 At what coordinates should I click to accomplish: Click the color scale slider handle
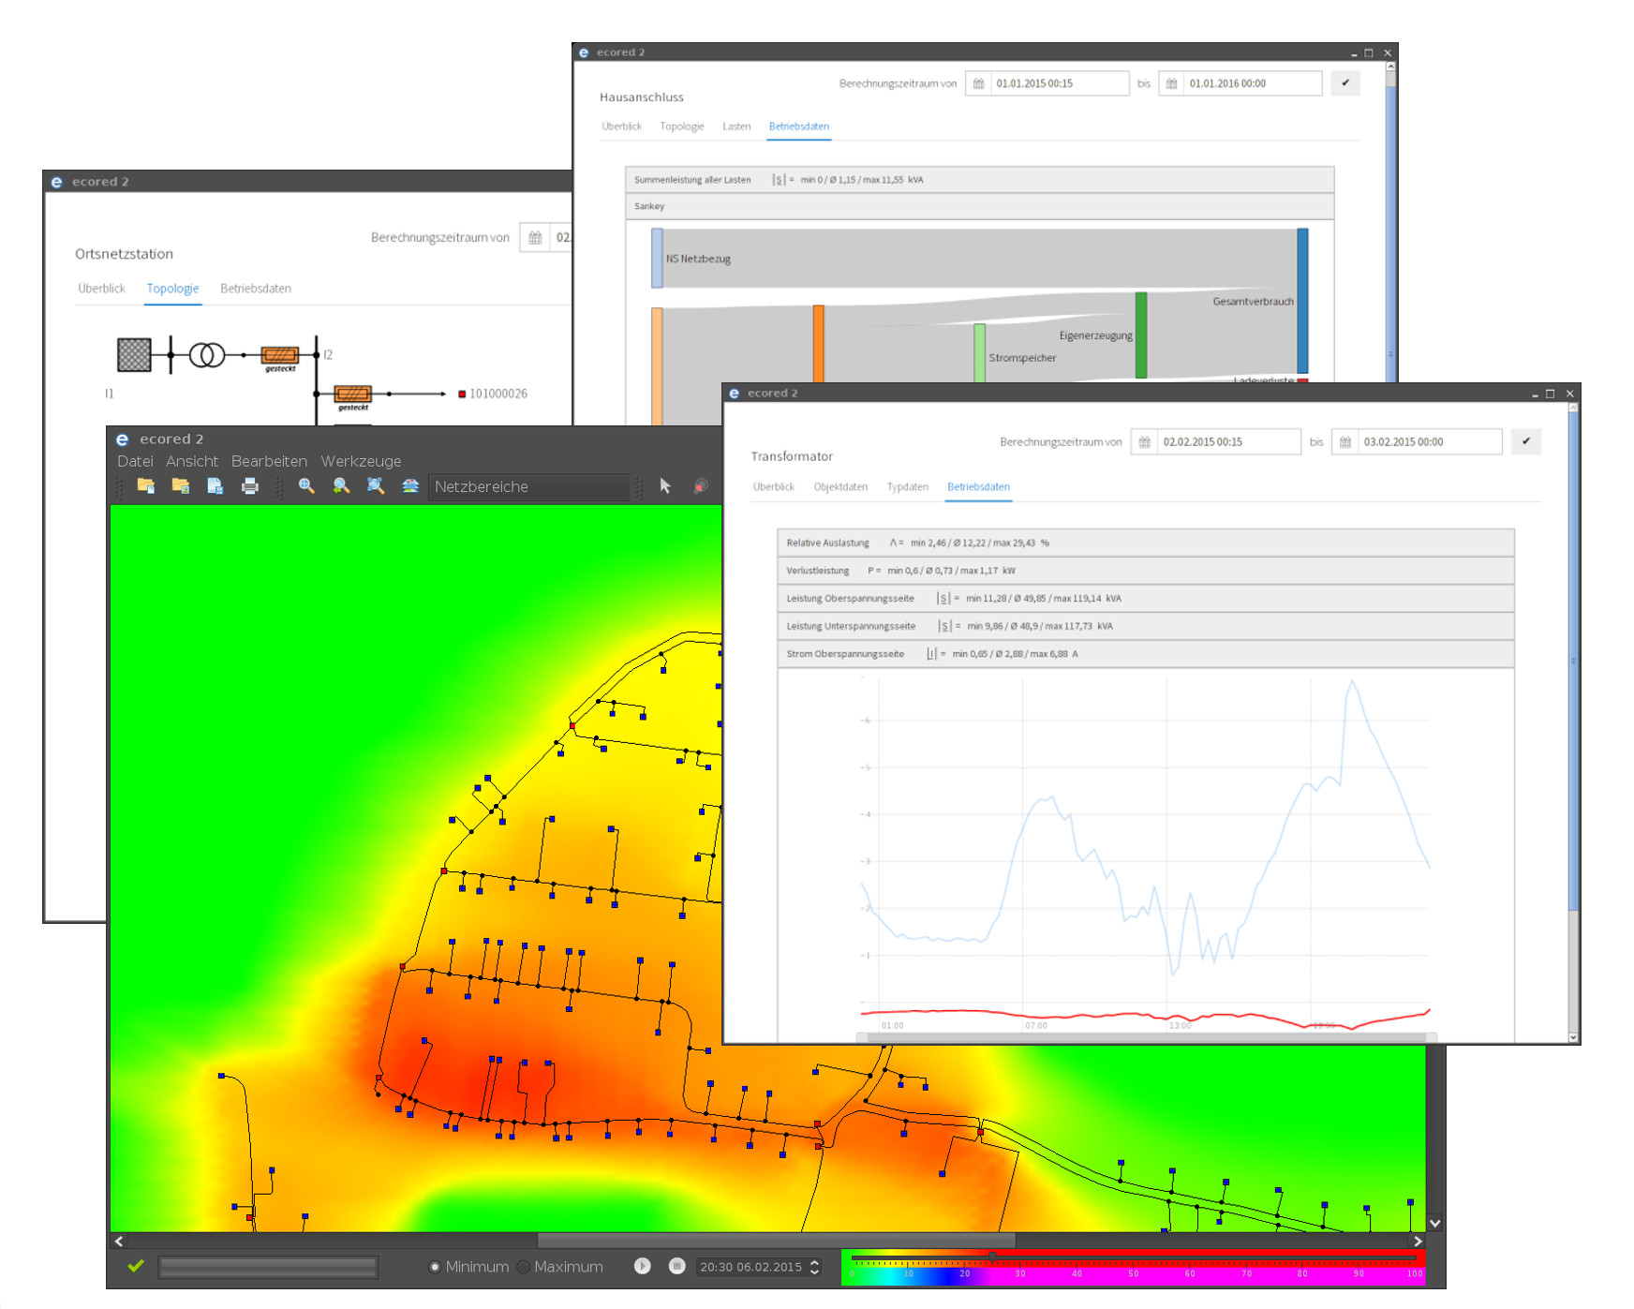992,1257
